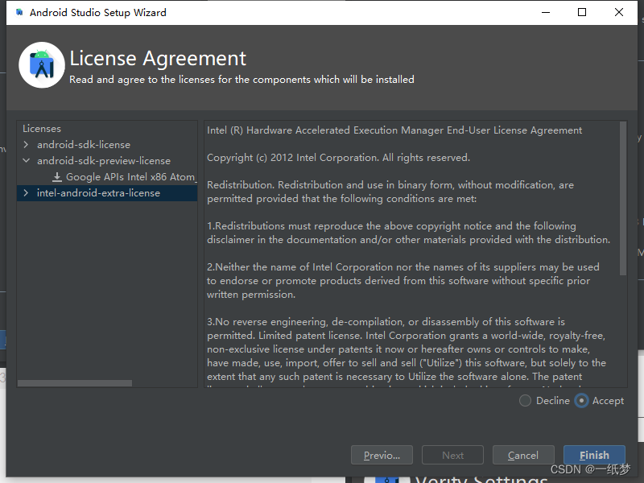
Task: Click the Finish button
Action: click(x=594, y=455)
